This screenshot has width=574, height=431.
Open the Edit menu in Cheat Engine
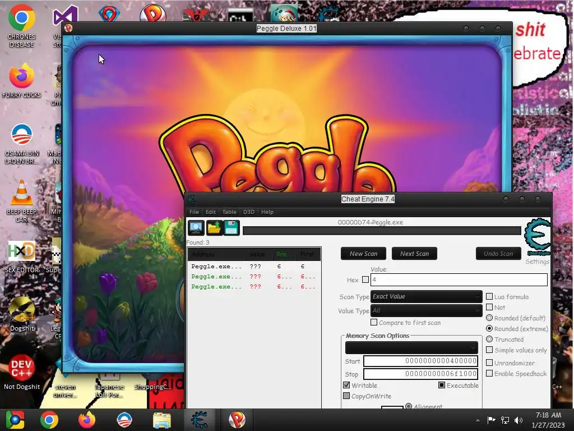(x=211, y=212)
